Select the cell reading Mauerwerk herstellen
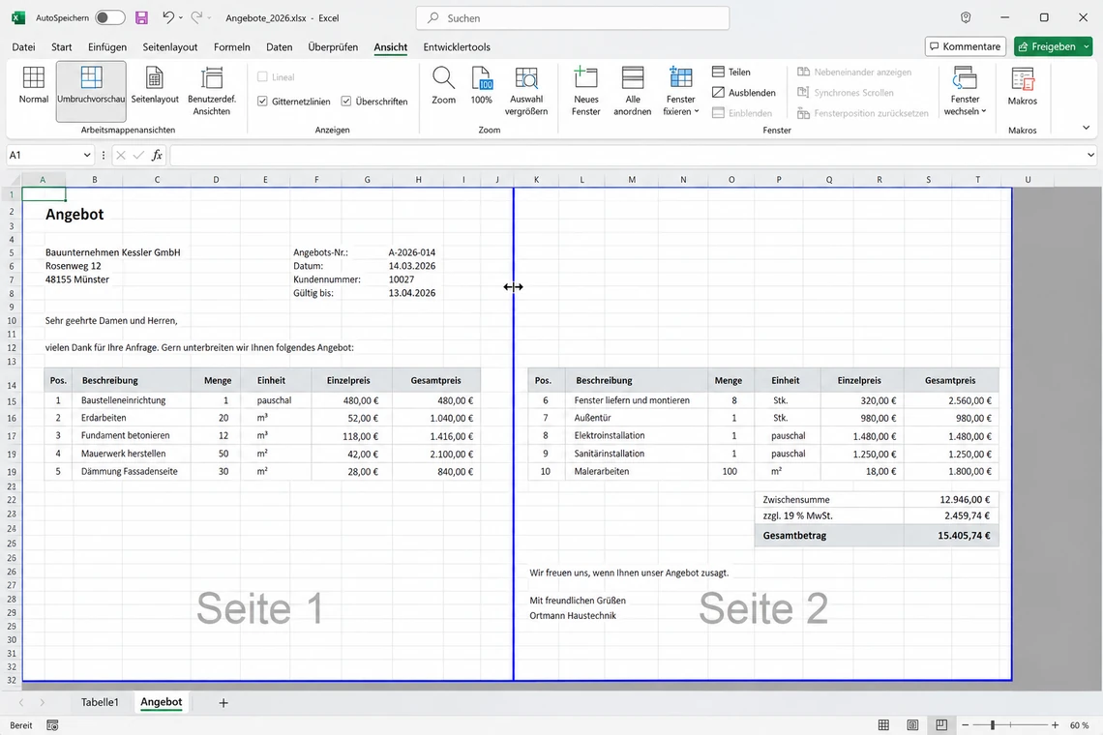 [x=132, y=454]
